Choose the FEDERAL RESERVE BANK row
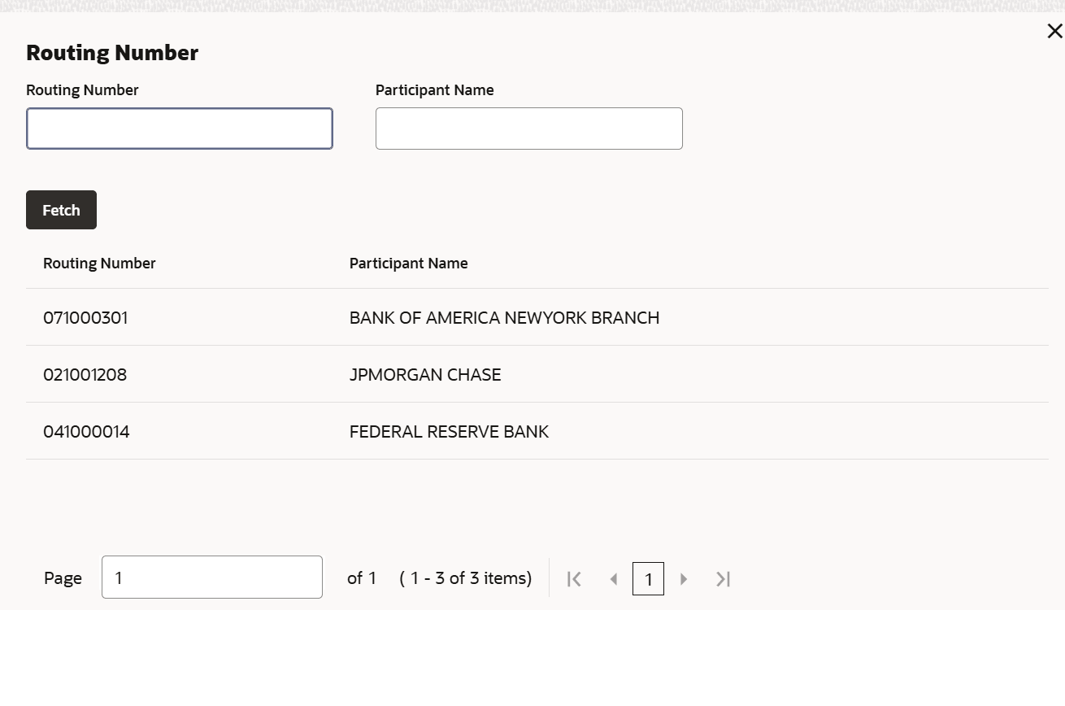Screen dimensions: 1065x706 pyautogui.click(x=449, y=432)
